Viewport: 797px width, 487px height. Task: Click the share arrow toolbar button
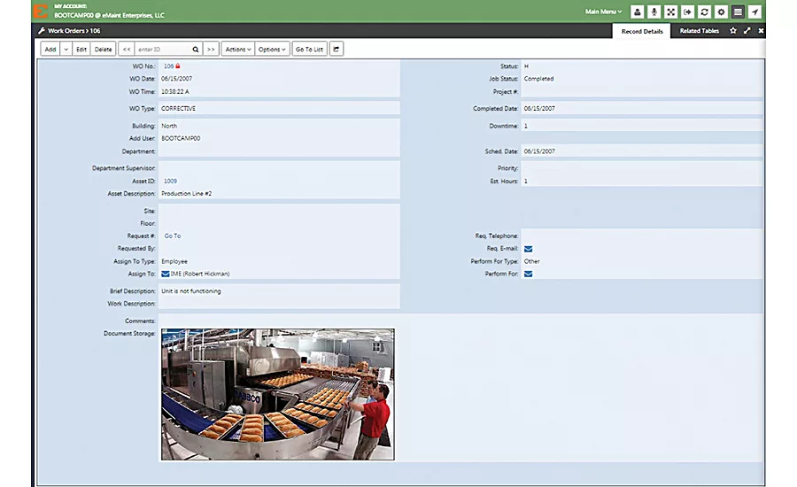337,49
